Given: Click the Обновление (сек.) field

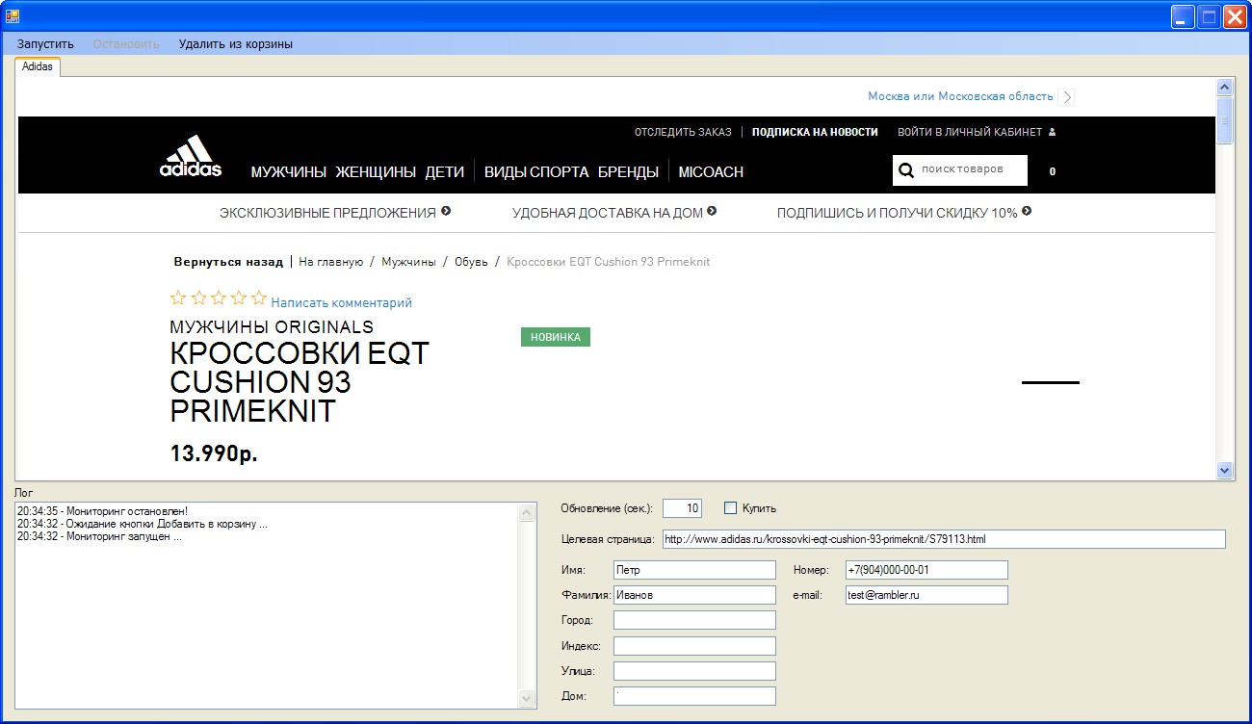Looking at the screenshot, I should tap(683, 508).
